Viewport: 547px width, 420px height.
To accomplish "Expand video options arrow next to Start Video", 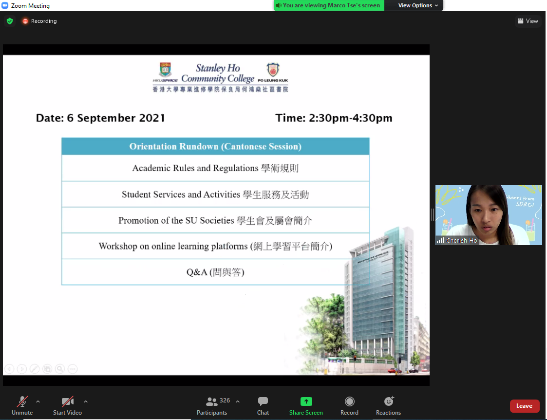I will [x=86, y=401].
